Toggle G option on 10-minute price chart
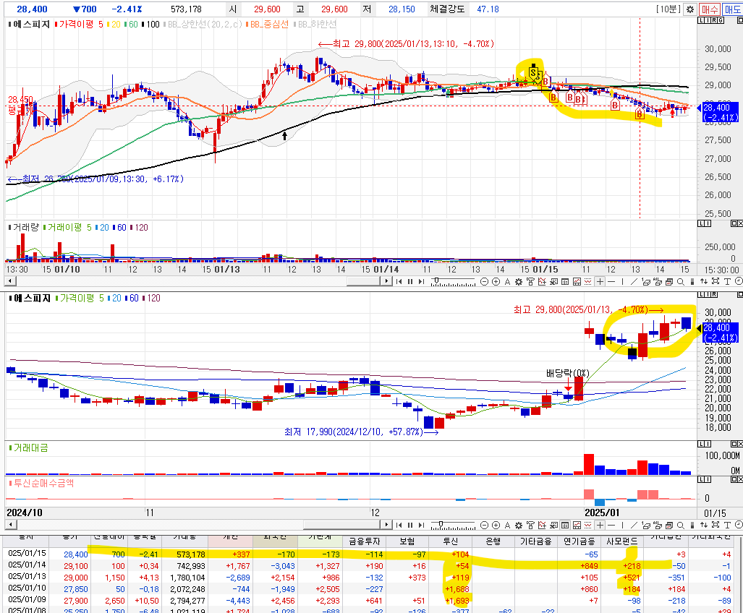This screenshot has width=743, height=613. click(721, 20)
